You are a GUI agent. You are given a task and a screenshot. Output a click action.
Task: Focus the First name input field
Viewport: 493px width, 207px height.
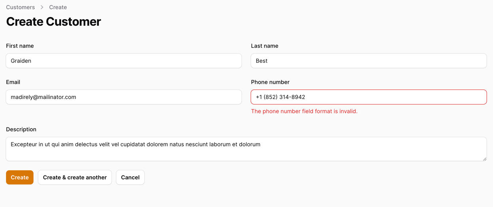click(124, 61)
